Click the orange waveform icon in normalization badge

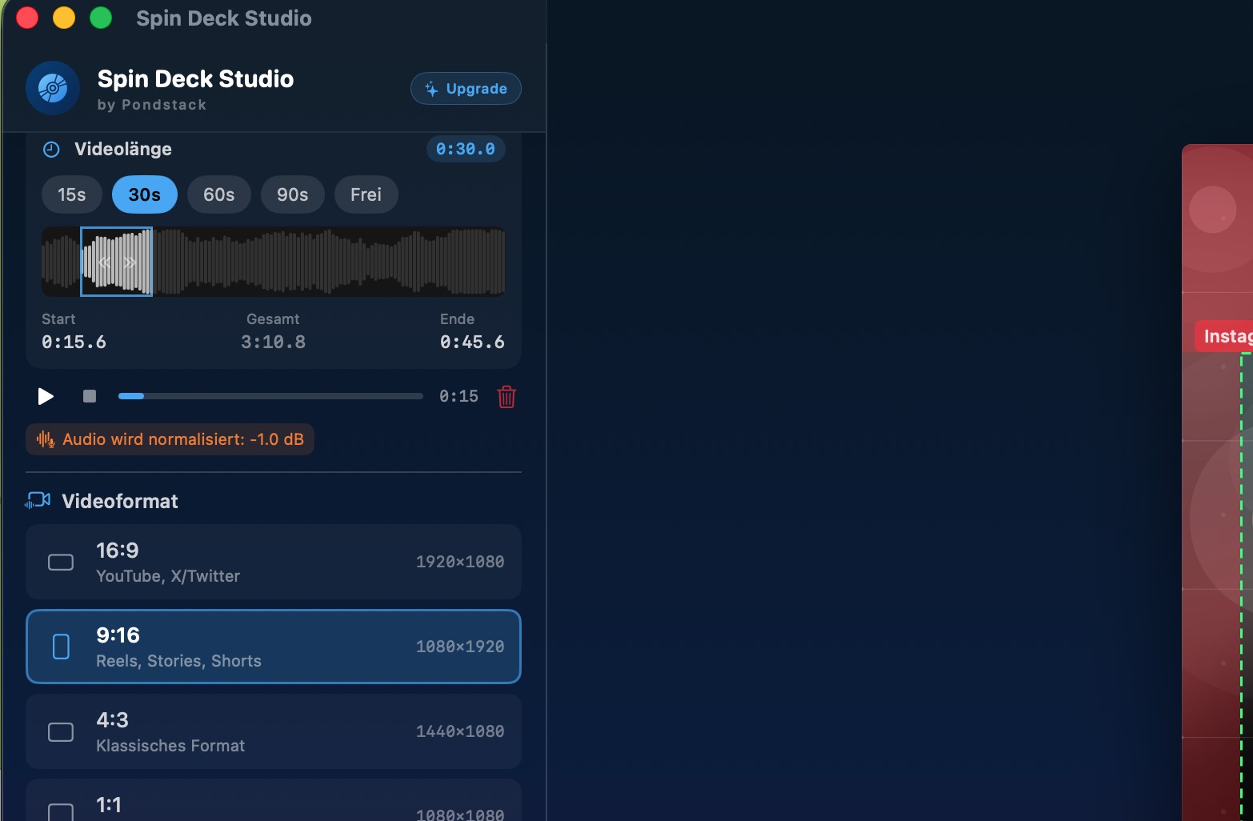[x=46, y=439]
